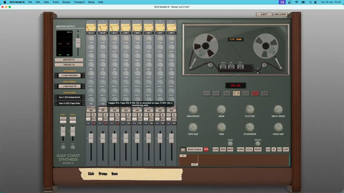Open Aux 2 GCS Tape Echo selector
The width and height of the screenshot is (344, 193).
[69, 103]
